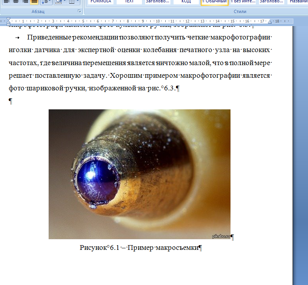Select the ballpoint pen macro image
This screenshot has width=308, height=285.
[139, 174]
